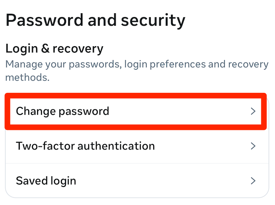
Task: Select the Saved login entry
Action: click(46, 181)
